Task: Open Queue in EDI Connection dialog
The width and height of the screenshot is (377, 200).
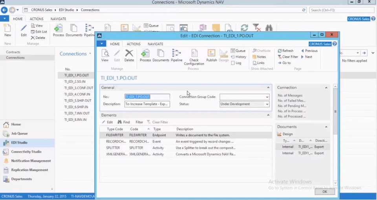Action: (238, 51)
